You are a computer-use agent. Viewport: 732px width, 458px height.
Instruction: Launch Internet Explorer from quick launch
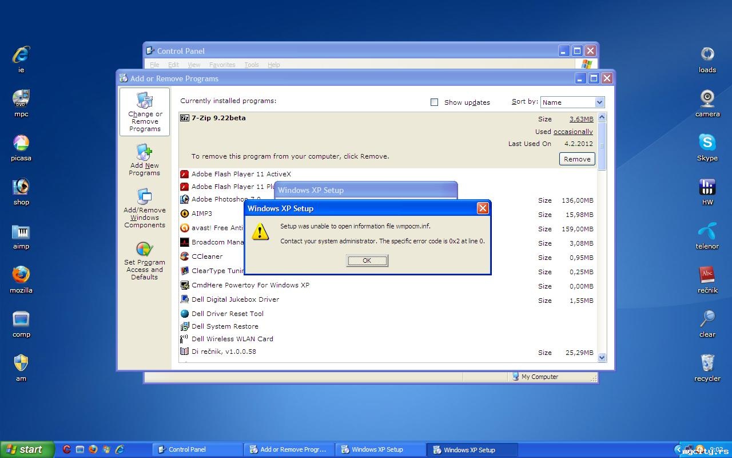120,449
